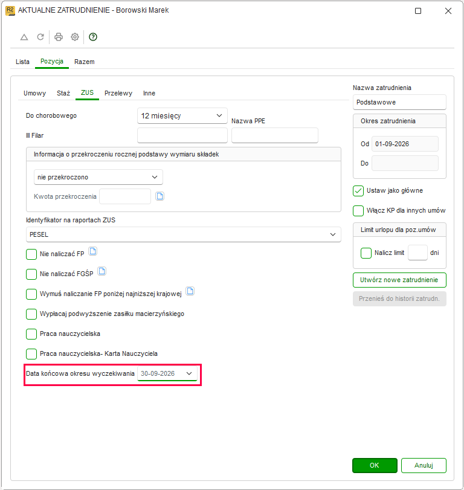
Task: Click the R2 application icon in the title bar
Action: coord(10,11)
